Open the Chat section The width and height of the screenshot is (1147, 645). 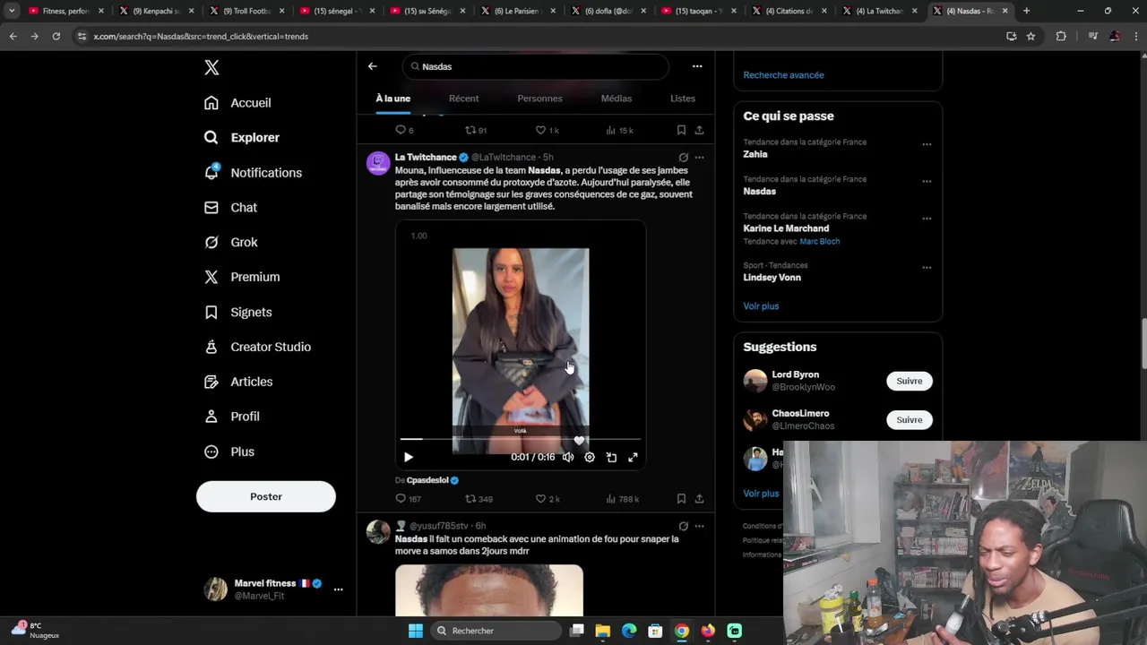coord(230,208)
